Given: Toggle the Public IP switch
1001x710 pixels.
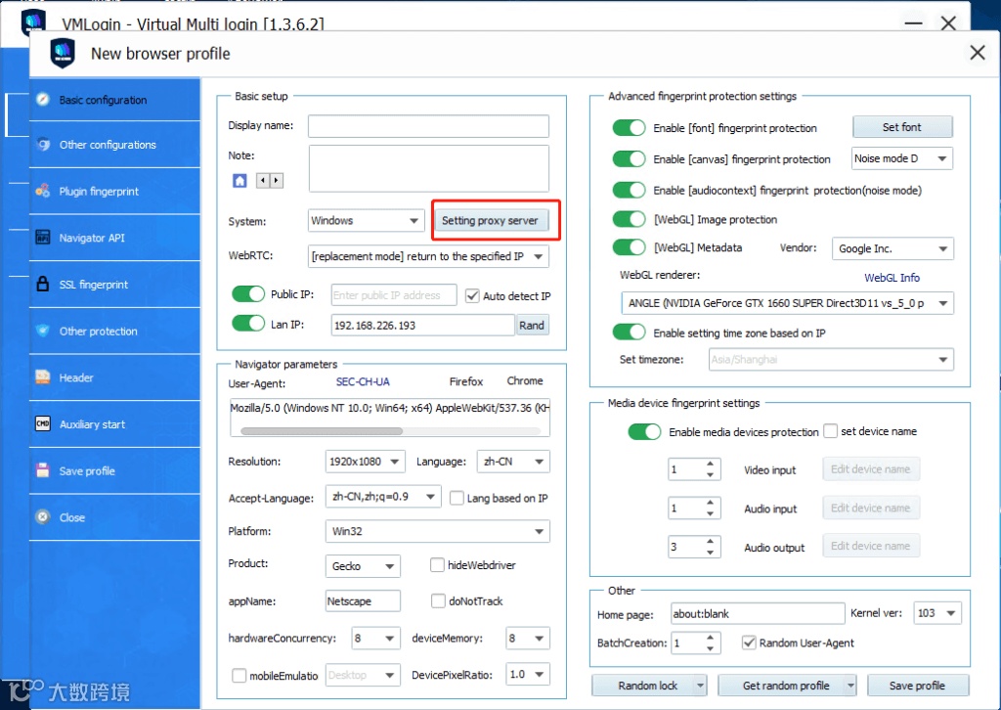Looking at the screenshot, I should click(x=248, y=293).
